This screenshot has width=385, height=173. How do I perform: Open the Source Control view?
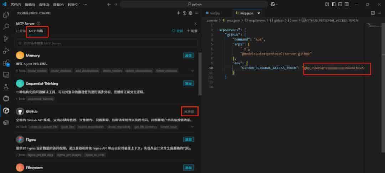(x=6, y=38)
